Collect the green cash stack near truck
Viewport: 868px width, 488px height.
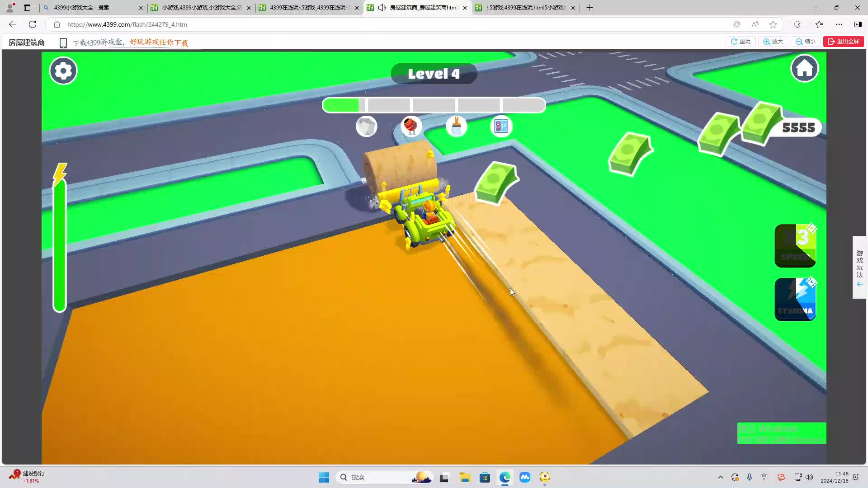(496, 182)
